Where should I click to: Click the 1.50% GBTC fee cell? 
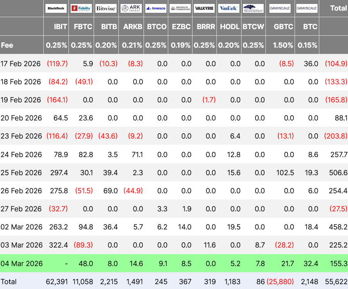pyautogui.click(x=283, y=45)
